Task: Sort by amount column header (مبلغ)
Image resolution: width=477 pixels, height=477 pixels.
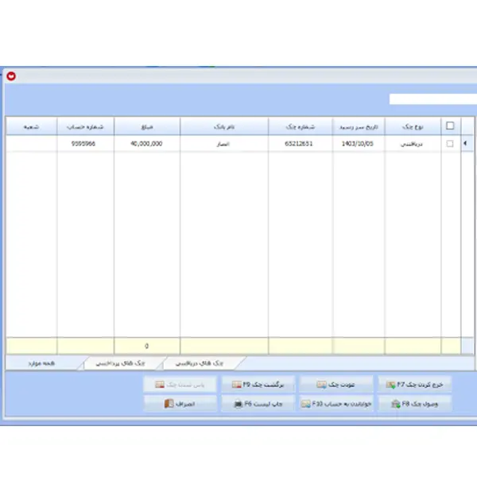Action: pos(147,126)
